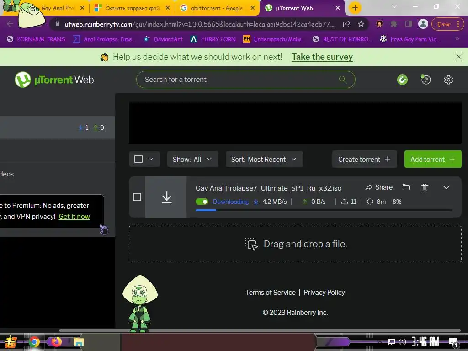Click the Get it now premium link
The image size is (468, 351).
[x=74, y=216]
